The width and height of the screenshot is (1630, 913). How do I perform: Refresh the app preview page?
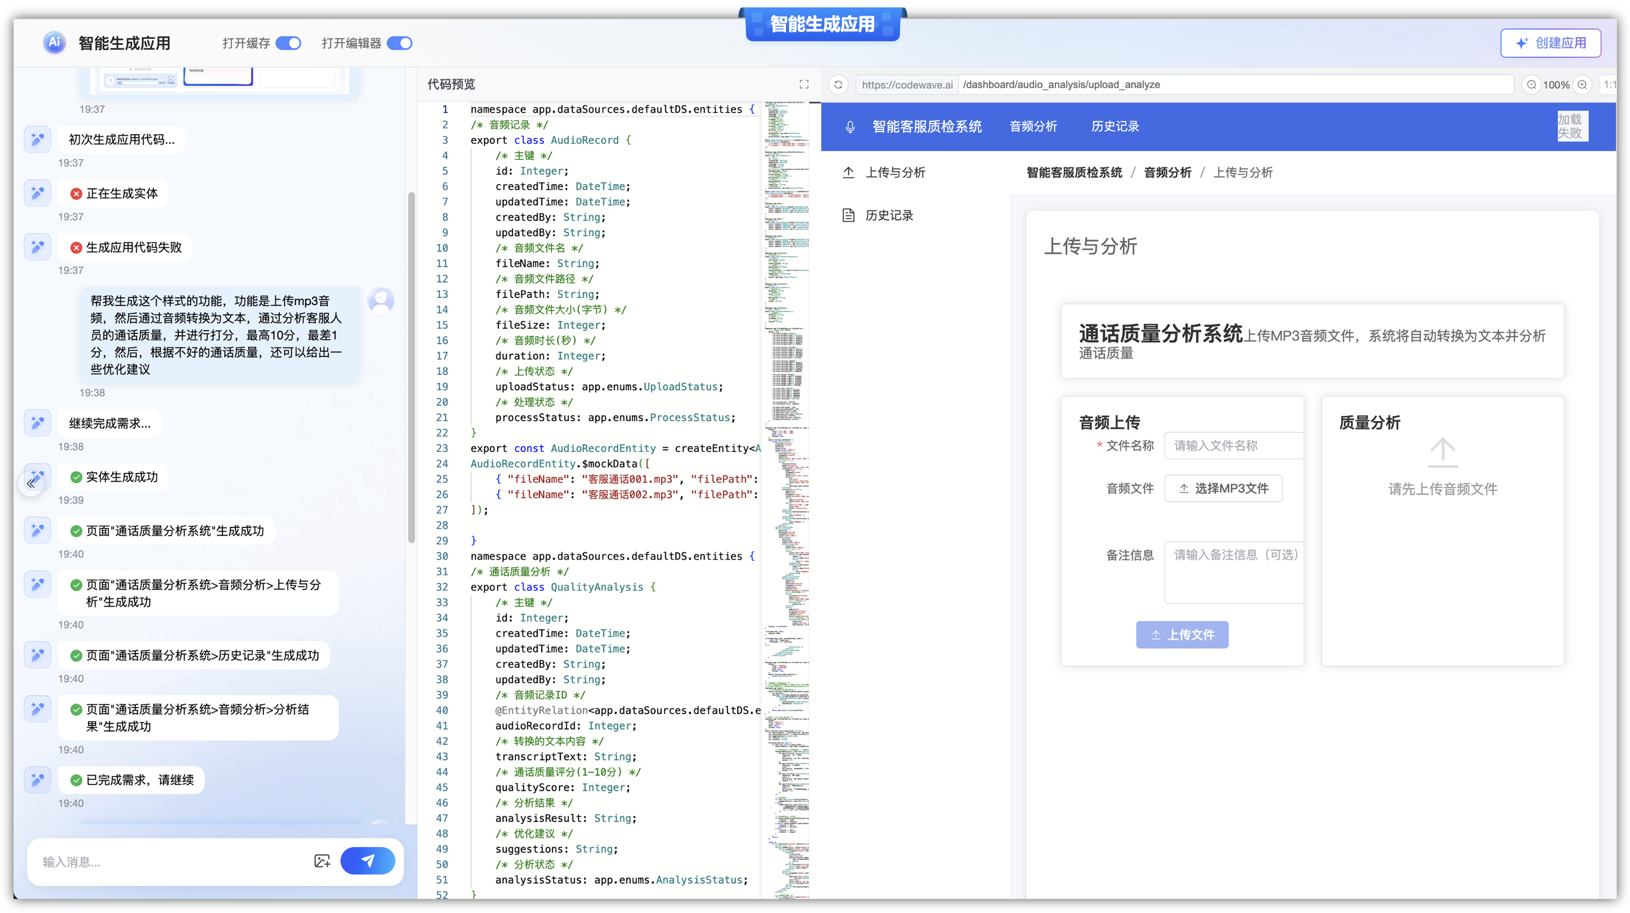[838, 84]
